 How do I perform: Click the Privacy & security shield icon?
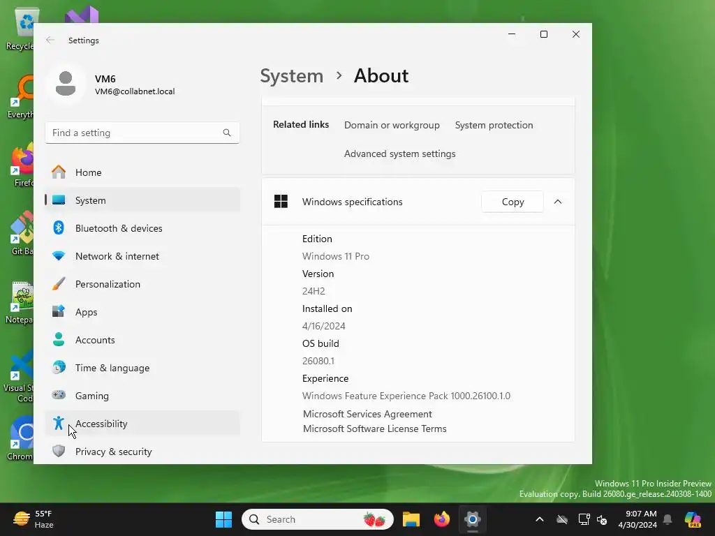coord(59,452)
